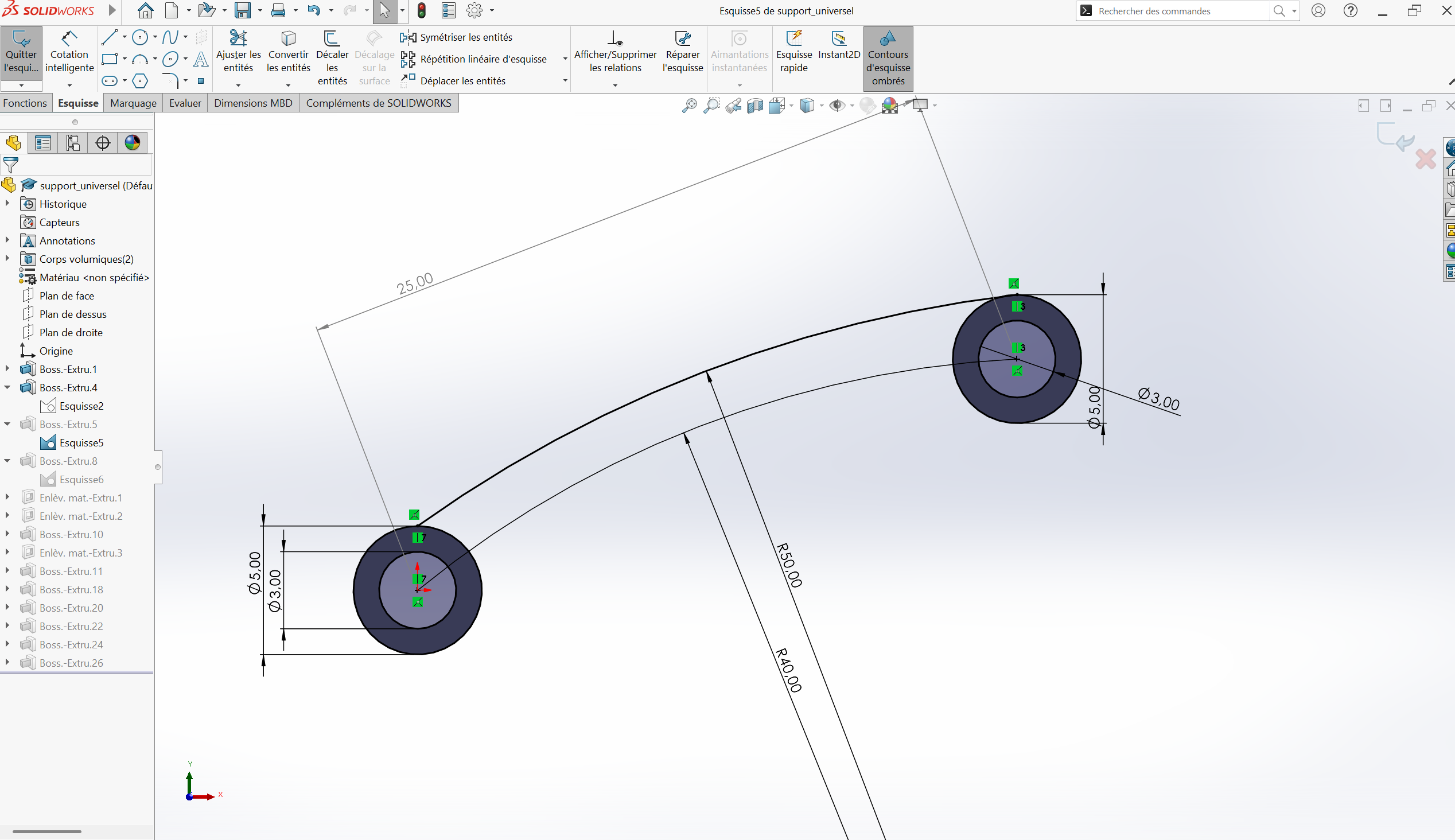Screen dimensions: 1455x840
Task: Select Cotation intelligente tool
Action: (x=69, y=52)
